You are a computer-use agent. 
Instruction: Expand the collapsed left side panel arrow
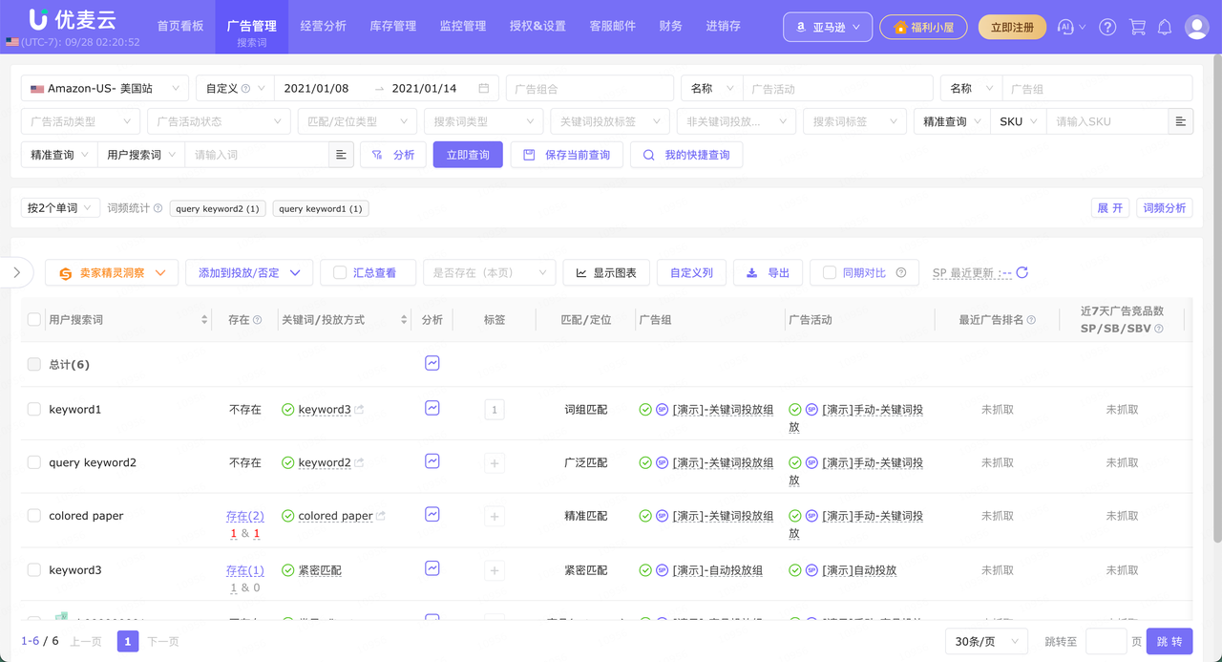tap(16, 272)
